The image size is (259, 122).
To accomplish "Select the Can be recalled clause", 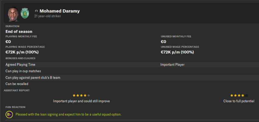I will pos(17,84).
